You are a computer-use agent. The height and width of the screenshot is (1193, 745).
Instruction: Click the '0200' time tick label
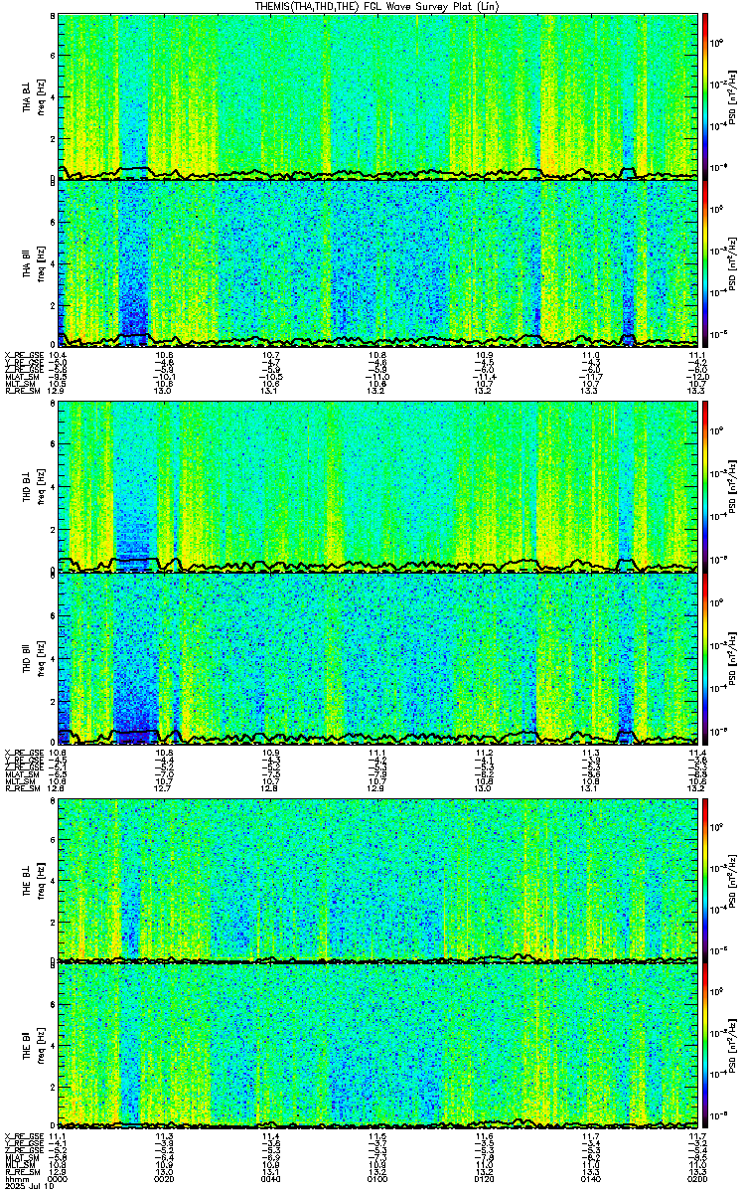pos(695,1180)
